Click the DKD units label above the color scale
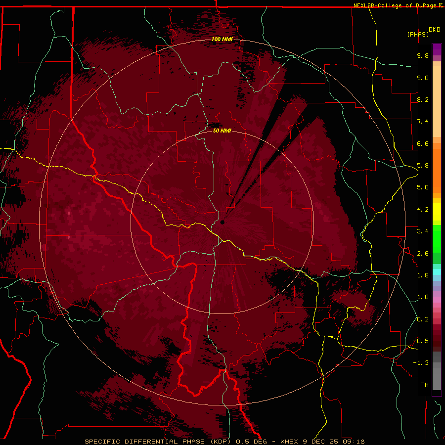The width and height of the screenshot is (445, 445). point(435,30)
